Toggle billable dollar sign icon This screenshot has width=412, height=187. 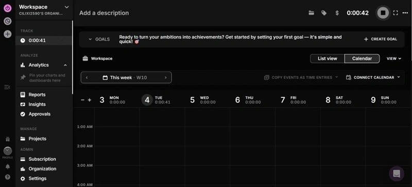(x=337, y=13)
